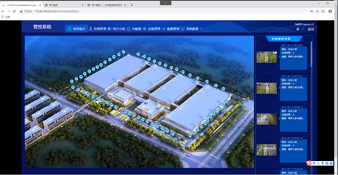Click the pencil edit icon beside 退出
This screenshot has width=338, height=175.
point(303,29)
